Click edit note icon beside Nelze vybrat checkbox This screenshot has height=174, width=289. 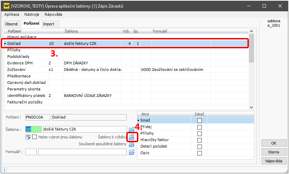coord(28,137)
